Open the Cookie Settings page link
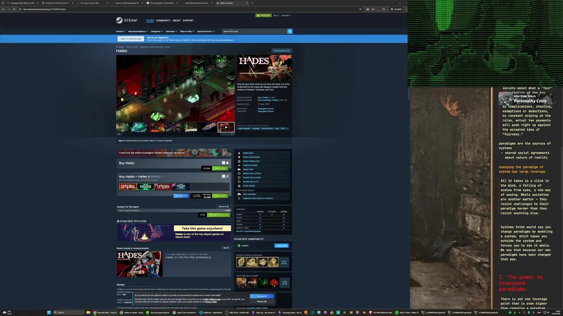Screen dimensions: 563x316 (x=211, y=299)
